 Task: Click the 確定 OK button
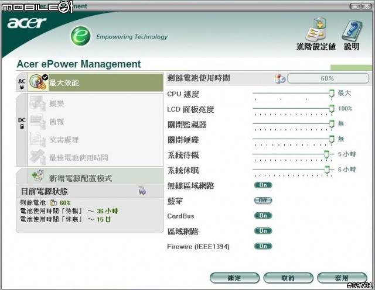coord(234,278)
